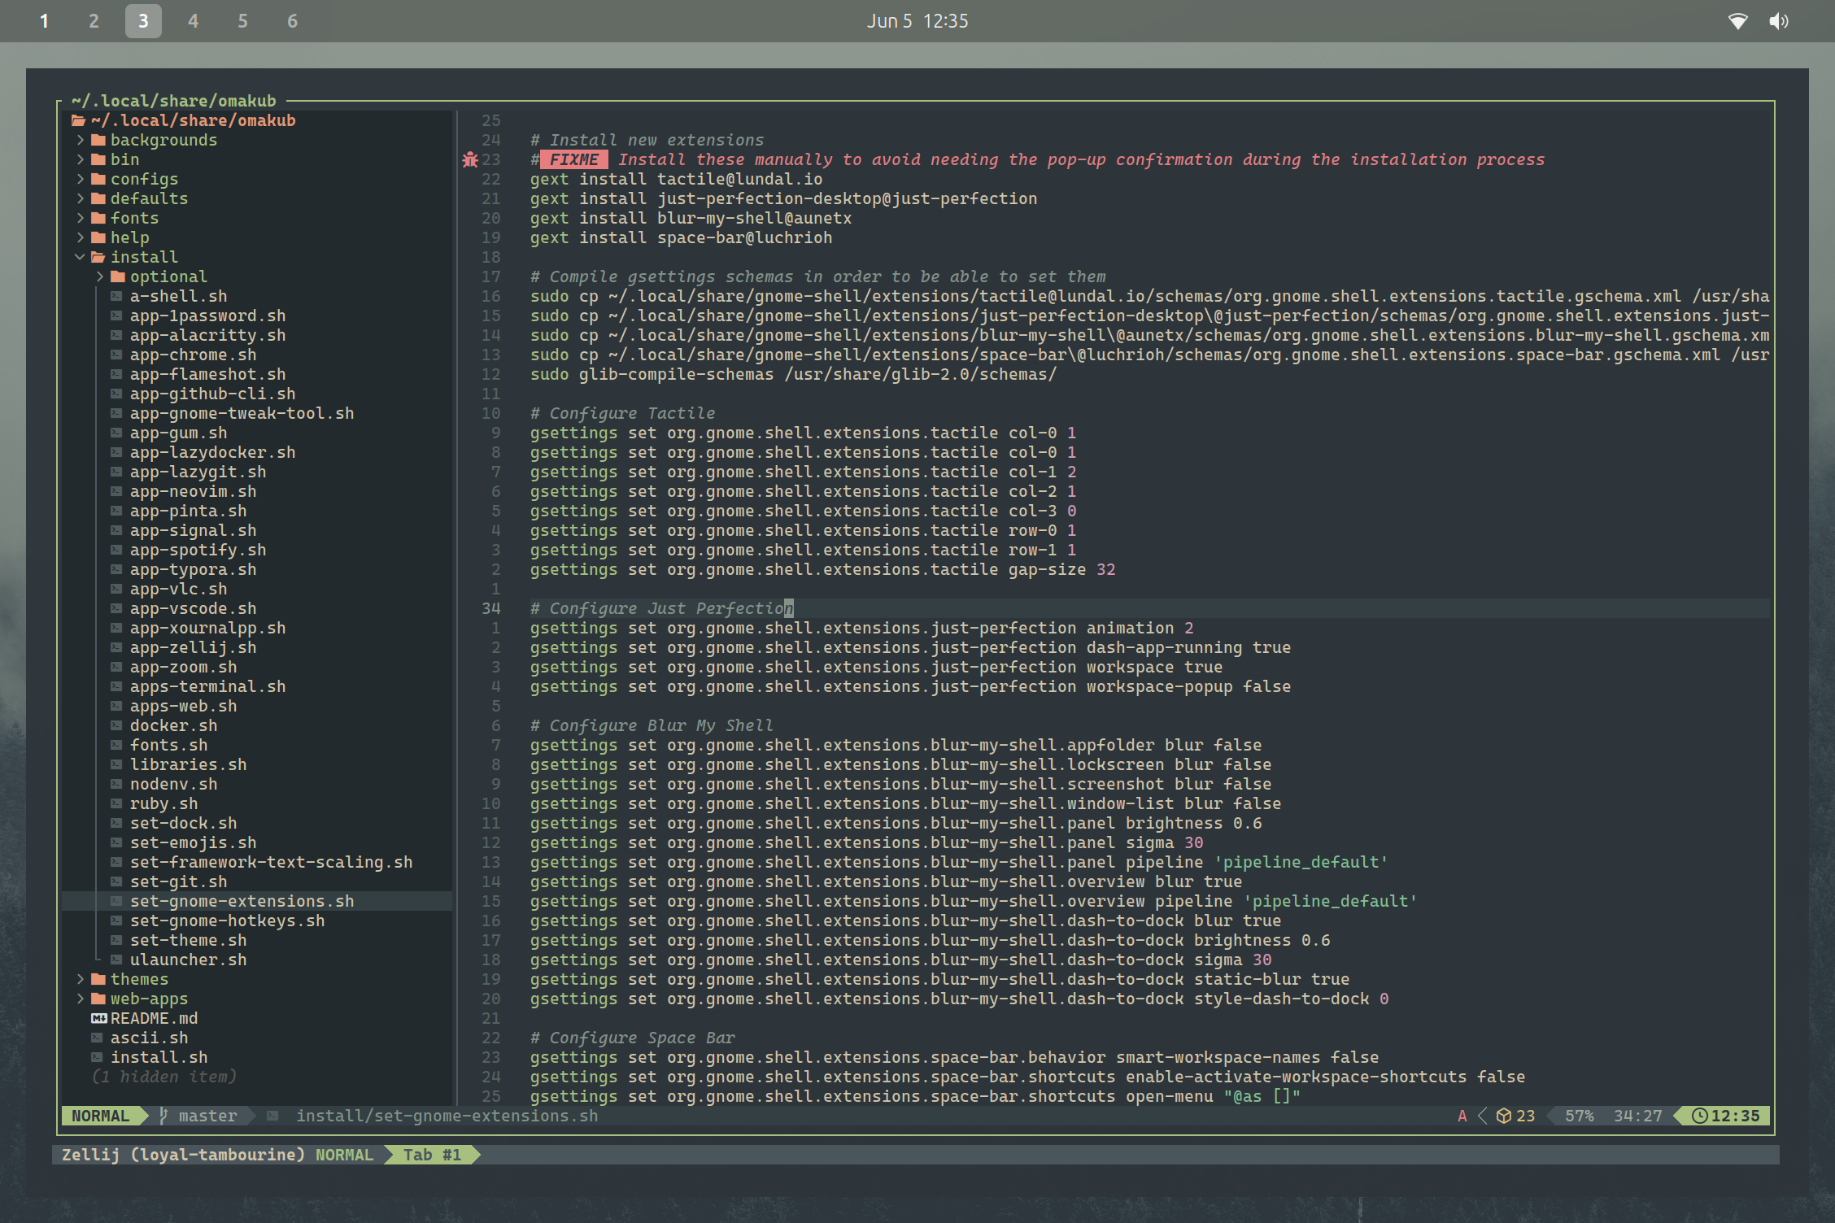1835x1223 pixels.
Task: Click the folder icon beside backgrounds
Action: [x=98, y=140]
